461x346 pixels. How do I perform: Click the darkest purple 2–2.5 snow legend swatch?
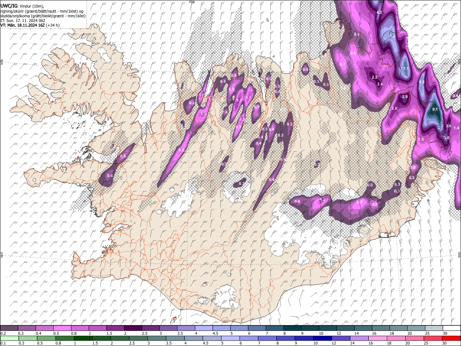pyautogui.click(x=133, y=328)
